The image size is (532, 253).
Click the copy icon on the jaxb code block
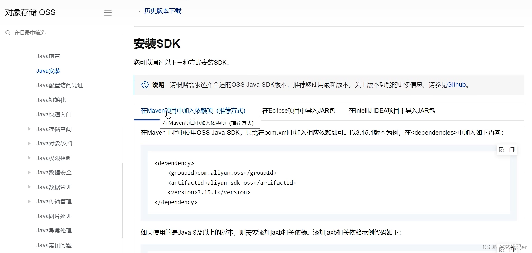coord(512,250)
